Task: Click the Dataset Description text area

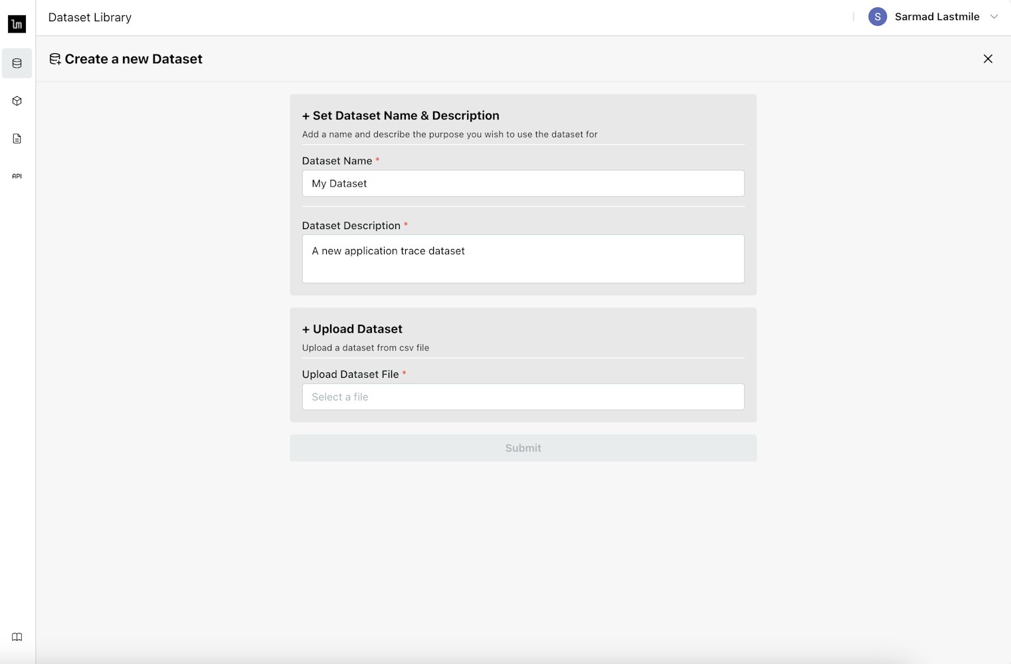Action: (523, 259)
